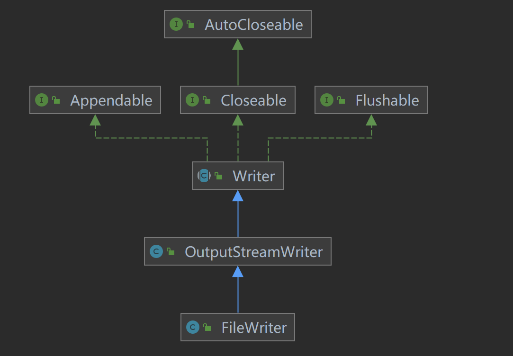
Task: Select the FileWriter node label
Action: click(x=254, y=328)
